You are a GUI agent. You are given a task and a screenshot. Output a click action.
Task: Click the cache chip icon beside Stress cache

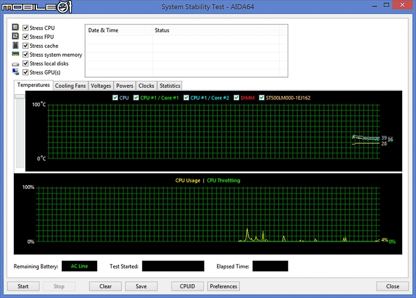(x=16, y=45)
